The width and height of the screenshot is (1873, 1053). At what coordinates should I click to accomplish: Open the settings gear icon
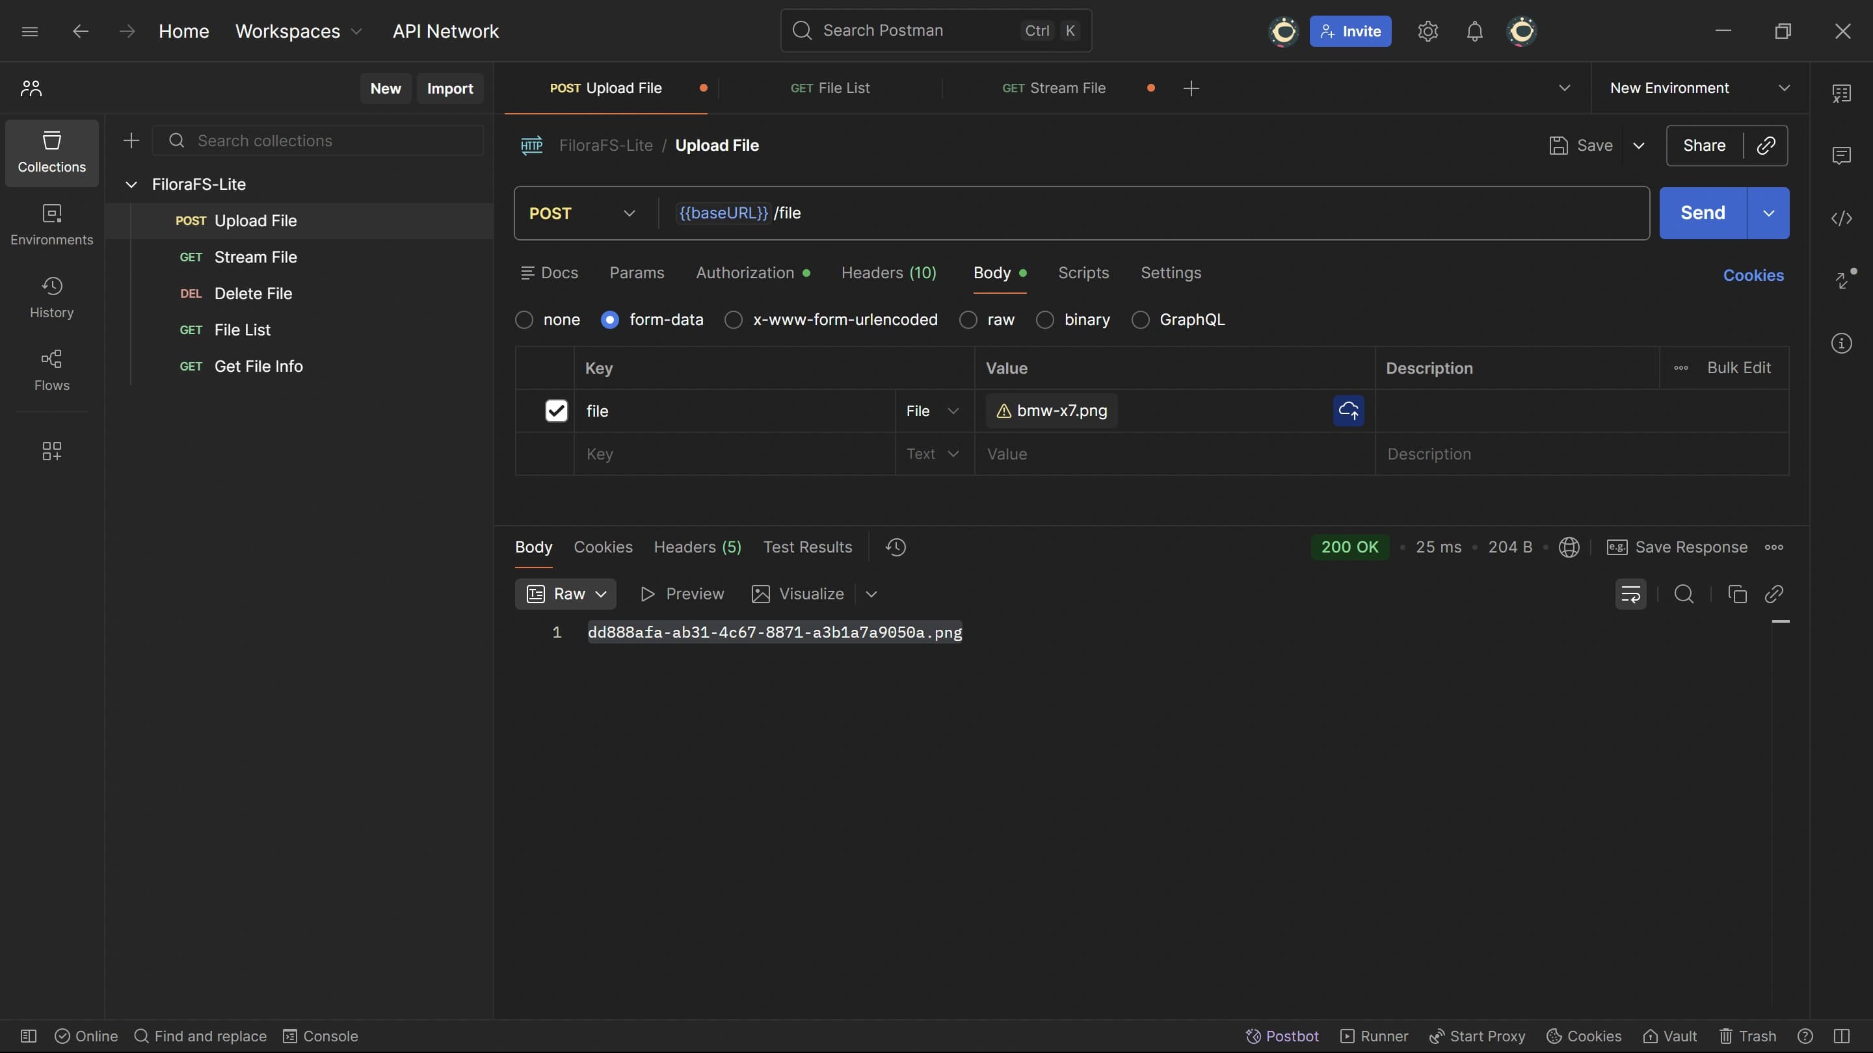[x=1428, y=31]
